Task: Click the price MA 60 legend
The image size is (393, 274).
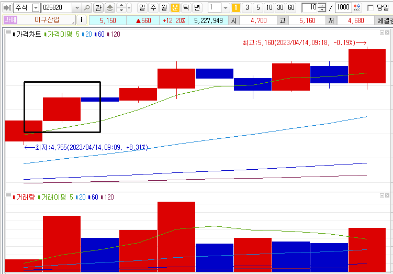Action: [x=99, y=35]
